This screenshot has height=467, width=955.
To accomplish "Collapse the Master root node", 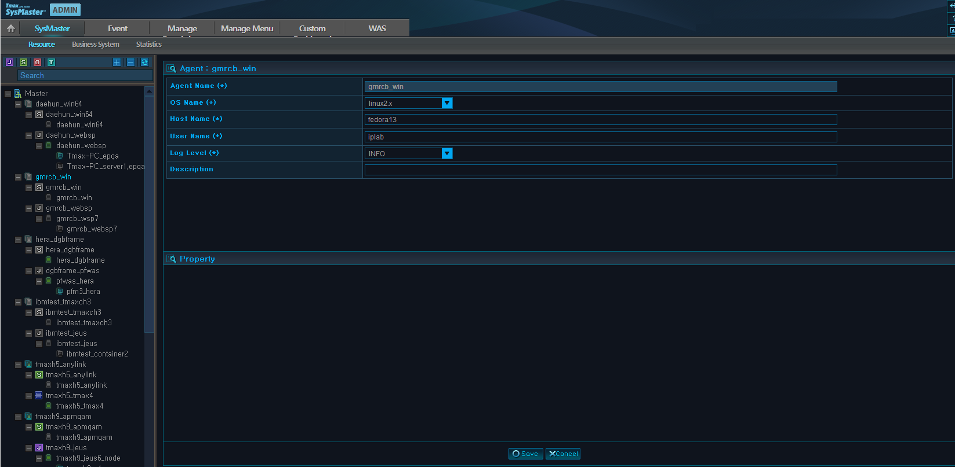I will tap(8, 94).
